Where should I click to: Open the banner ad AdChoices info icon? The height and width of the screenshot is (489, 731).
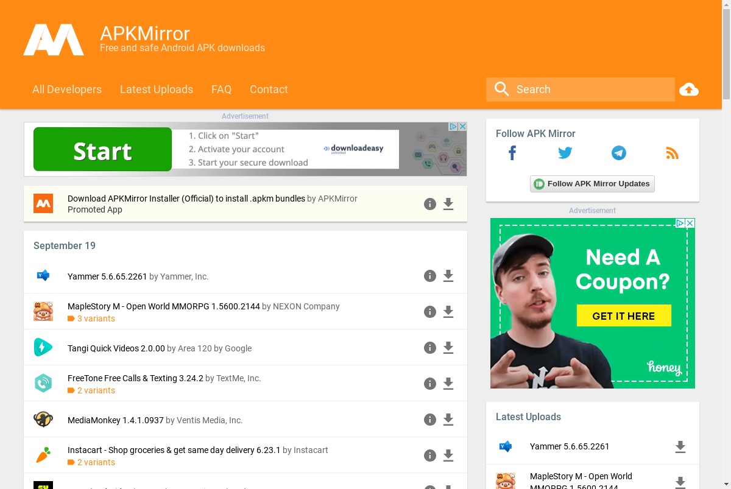coord(453,127)
